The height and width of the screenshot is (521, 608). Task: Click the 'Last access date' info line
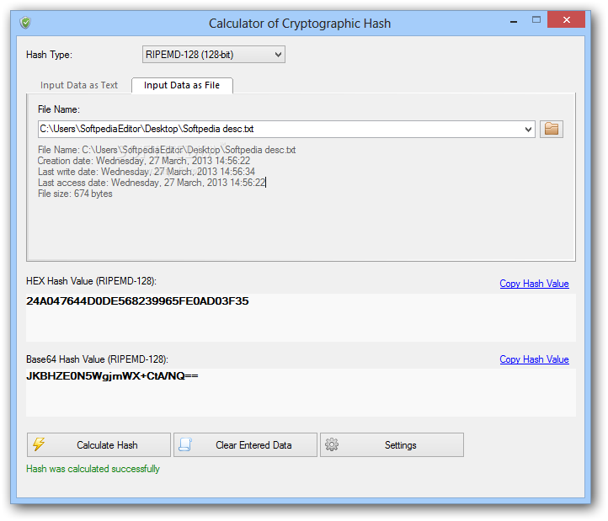click(x=152, y=183)
